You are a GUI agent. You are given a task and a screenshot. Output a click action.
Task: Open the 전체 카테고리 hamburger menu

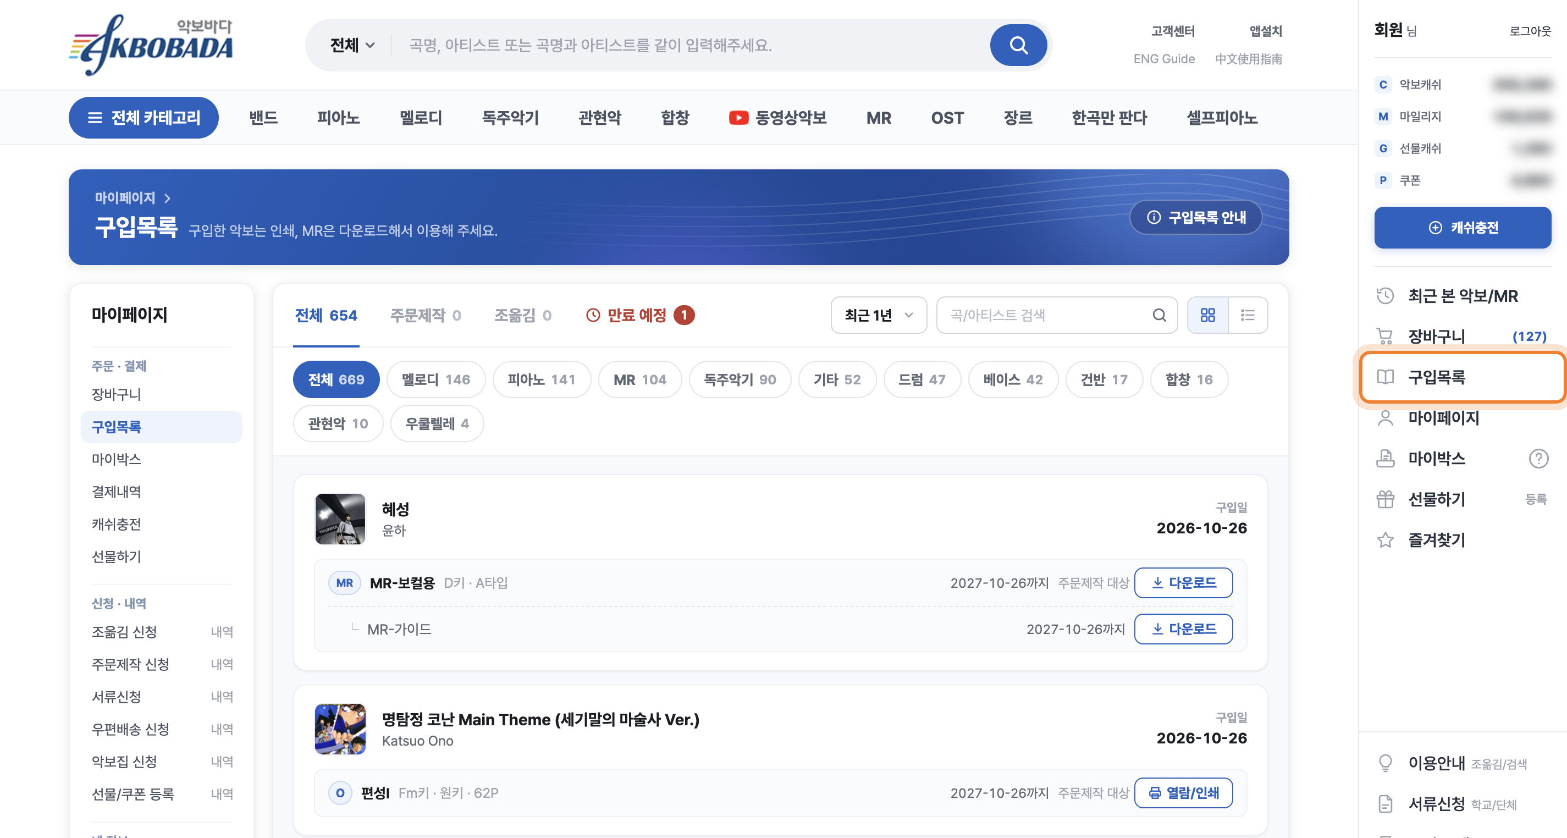144,118
